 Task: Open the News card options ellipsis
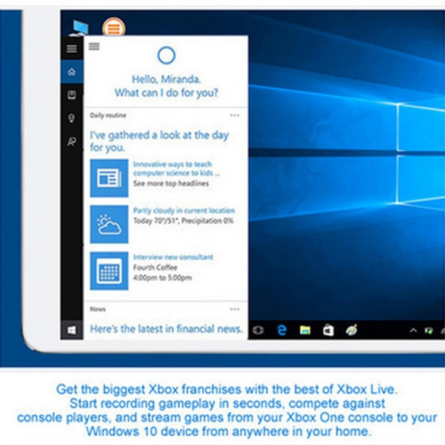click(235, 309)
